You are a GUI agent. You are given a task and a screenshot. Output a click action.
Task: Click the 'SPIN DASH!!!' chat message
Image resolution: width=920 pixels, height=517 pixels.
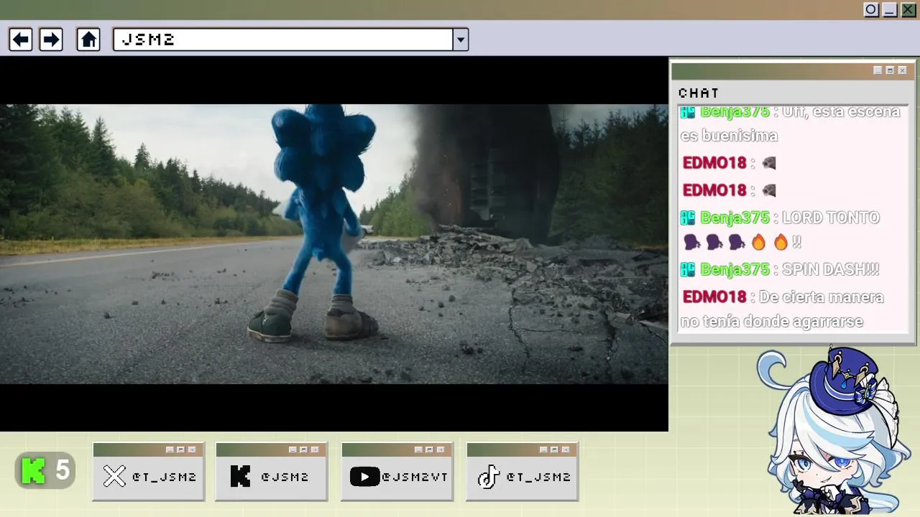(x=830, y=269)
